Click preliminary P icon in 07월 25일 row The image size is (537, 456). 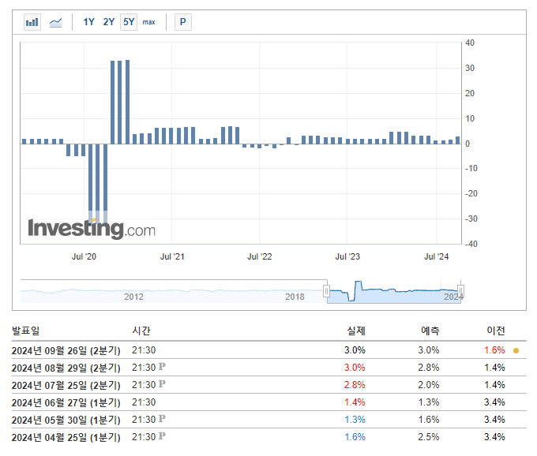click(x=162, y=384)
